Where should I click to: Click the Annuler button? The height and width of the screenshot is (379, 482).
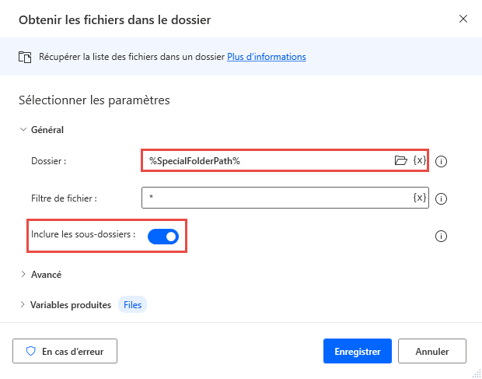pyautogui.click(x=432, y=351)
